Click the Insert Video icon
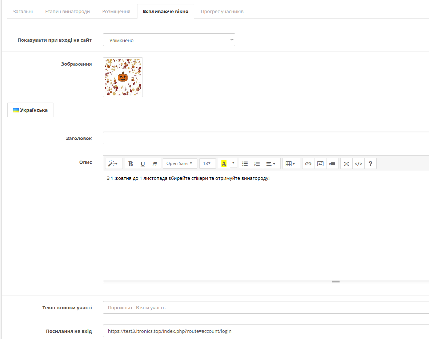429x339 pixels. pyautogui.click(x=332, y=164)
